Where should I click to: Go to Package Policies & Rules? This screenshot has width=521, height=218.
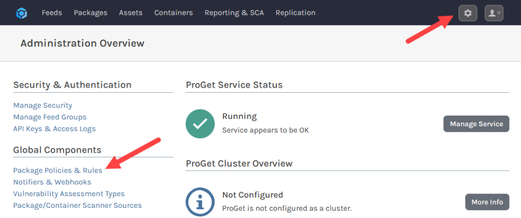tap(57, 170)
